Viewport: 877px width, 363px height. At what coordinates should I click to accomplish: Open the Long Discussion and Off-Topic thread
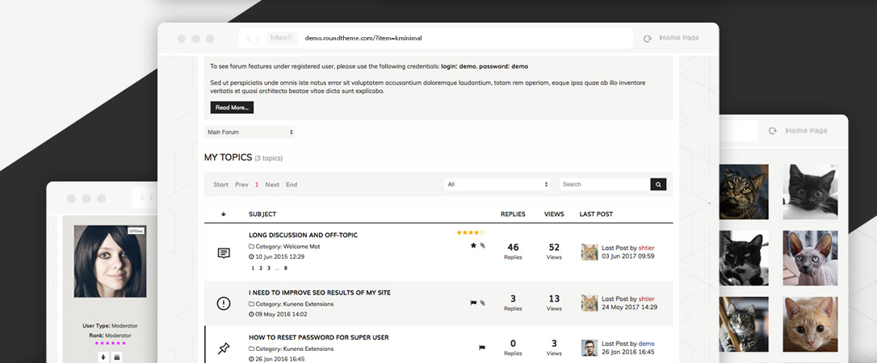tap(303, 235)
